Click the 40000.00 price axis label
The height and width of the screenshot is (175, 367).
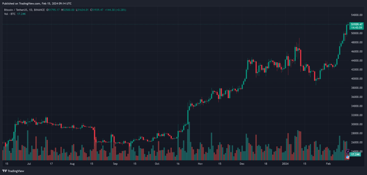pyautogui.click(x=356, y=79)
